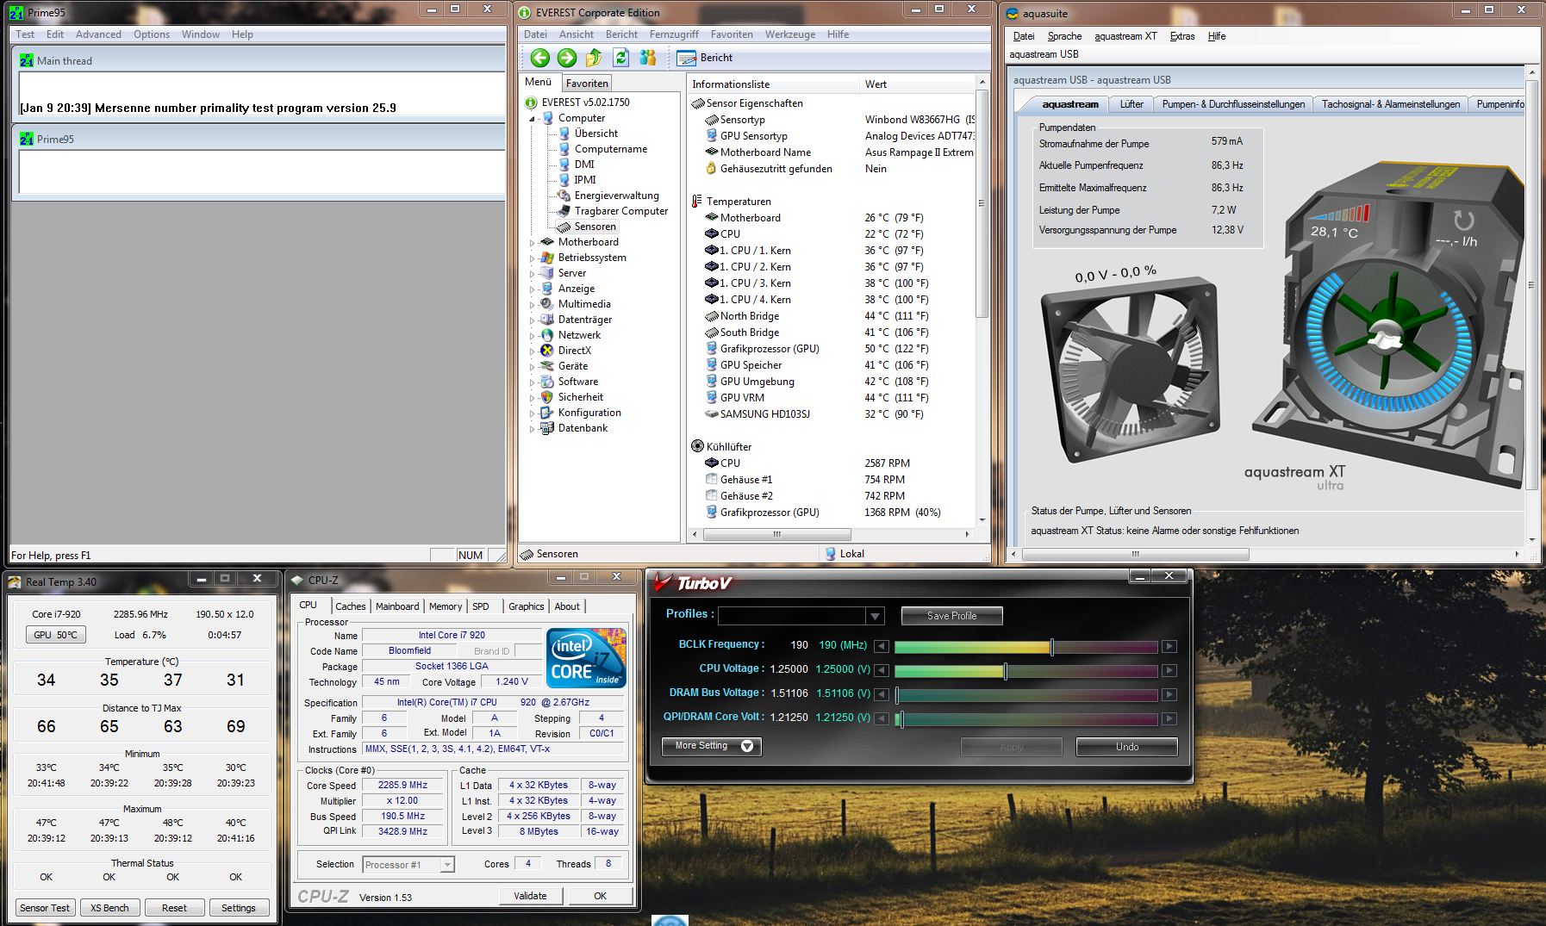Click BCLK Frequency right arrow
Screen dimensions: 1546x926
click(1169, 646)
